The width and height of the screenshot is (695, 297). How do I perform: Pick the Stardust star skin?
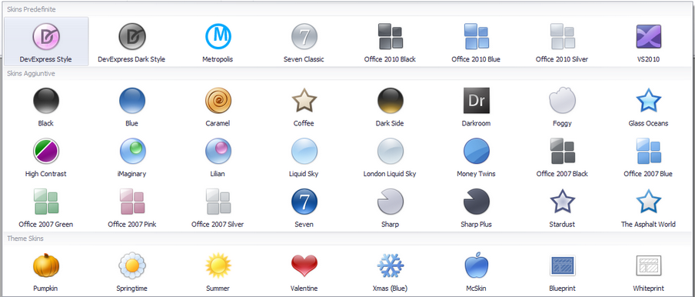click(x=562, y=208)
